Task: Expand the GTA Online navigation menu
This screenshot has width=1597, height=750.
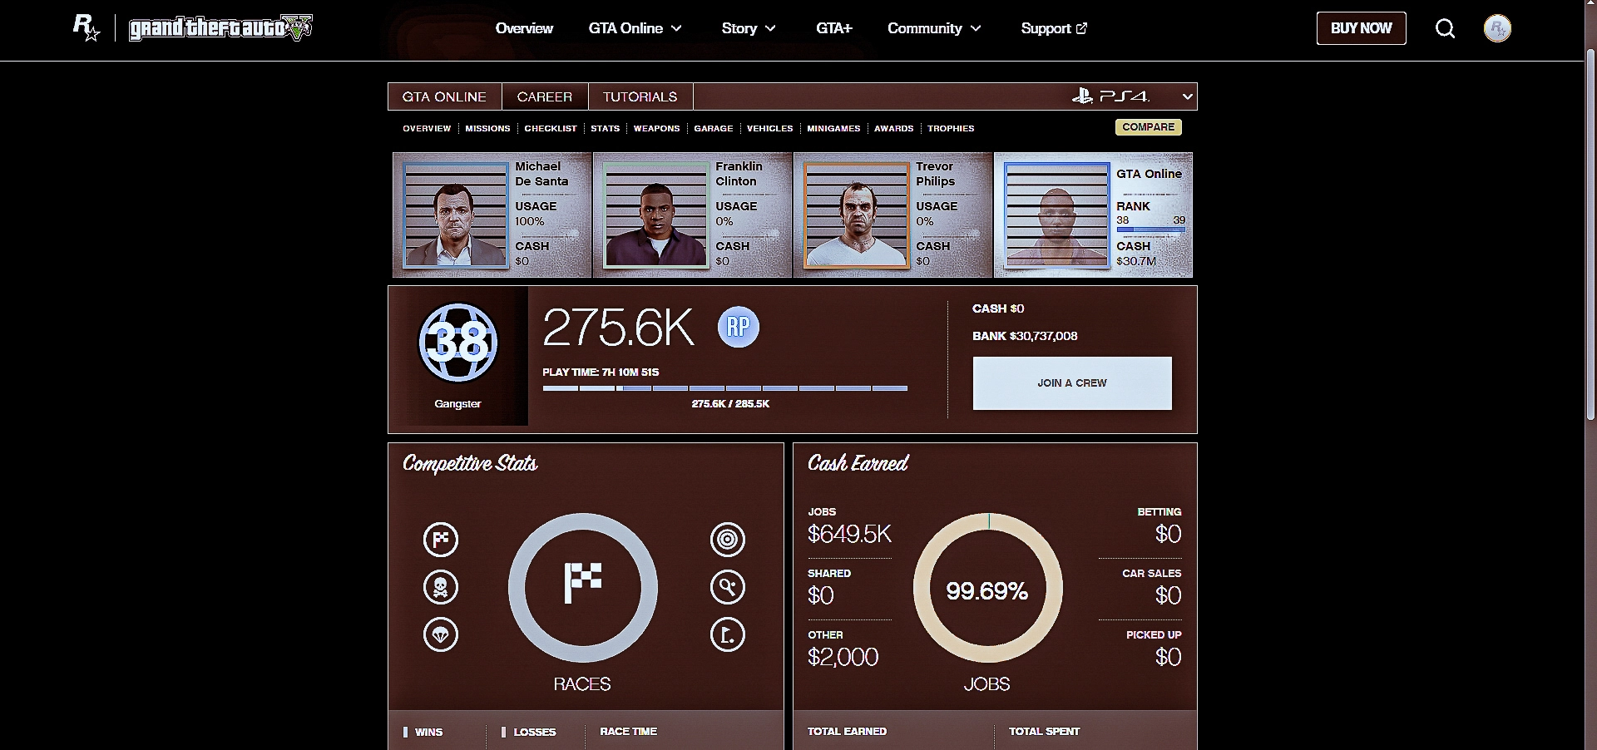Action: (635, 28)
